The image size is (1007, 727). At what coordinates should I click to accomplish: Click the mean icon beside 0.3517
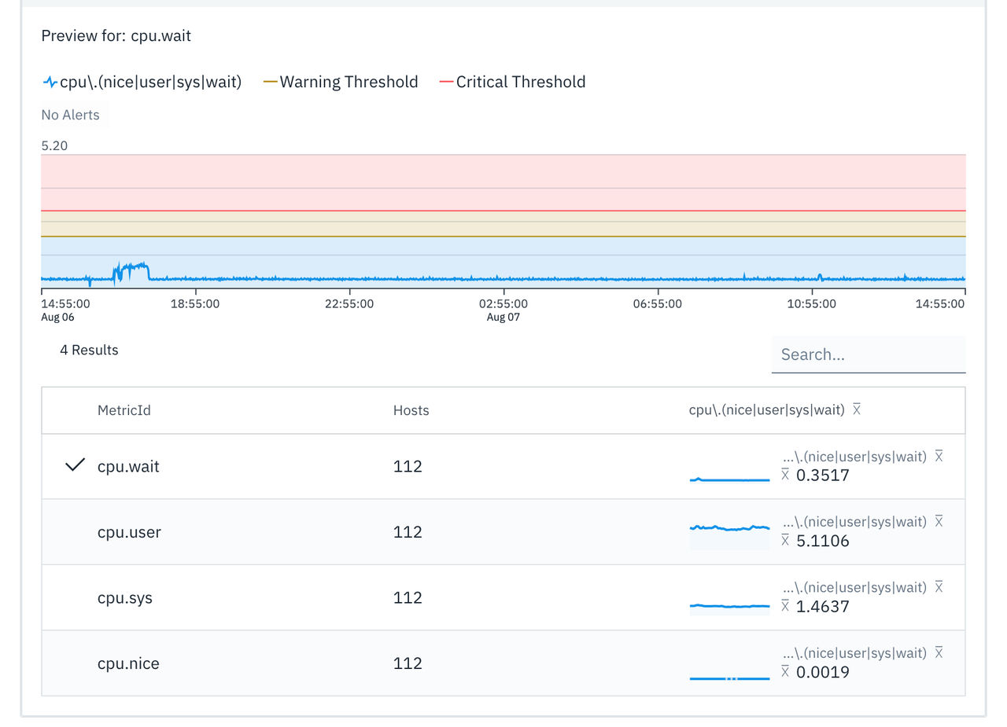pos(785,475)
